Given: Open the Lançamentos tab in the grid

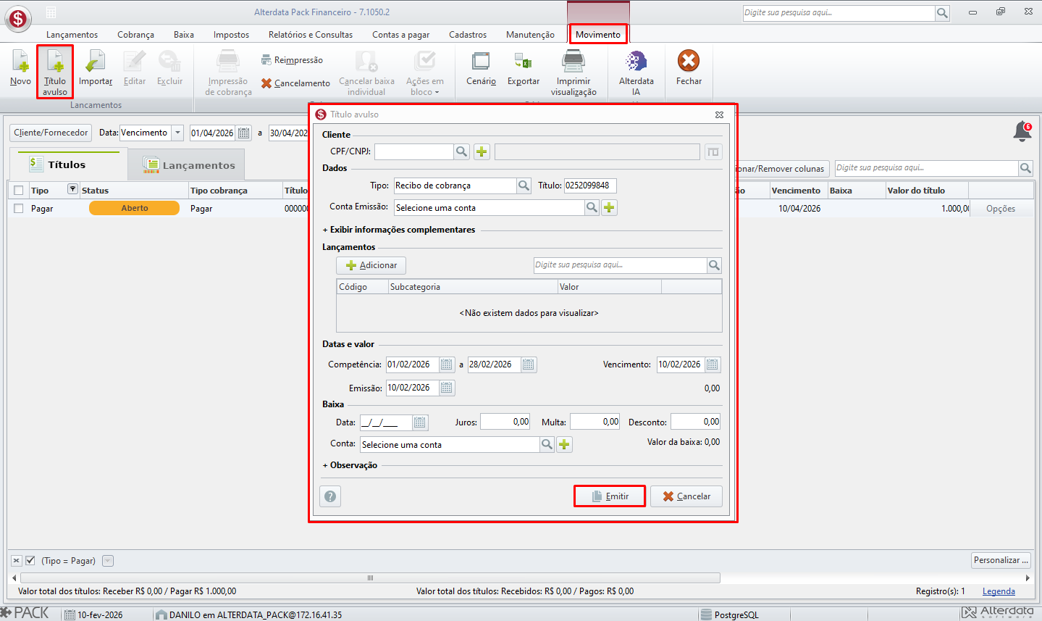Looking at the screenshot, I should tap(189, 165).
